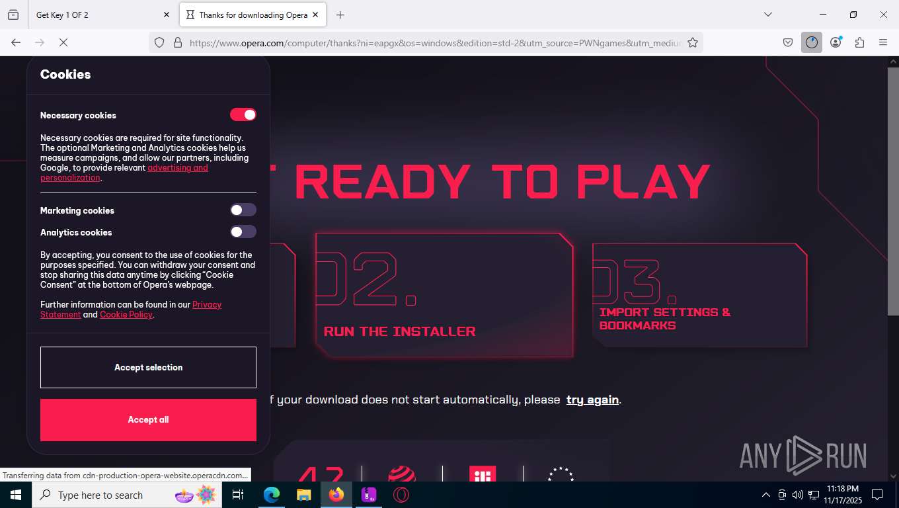Viewport: 899px width, 508px height.
Task: Open the notifications action center
Action: pos(877,495)
